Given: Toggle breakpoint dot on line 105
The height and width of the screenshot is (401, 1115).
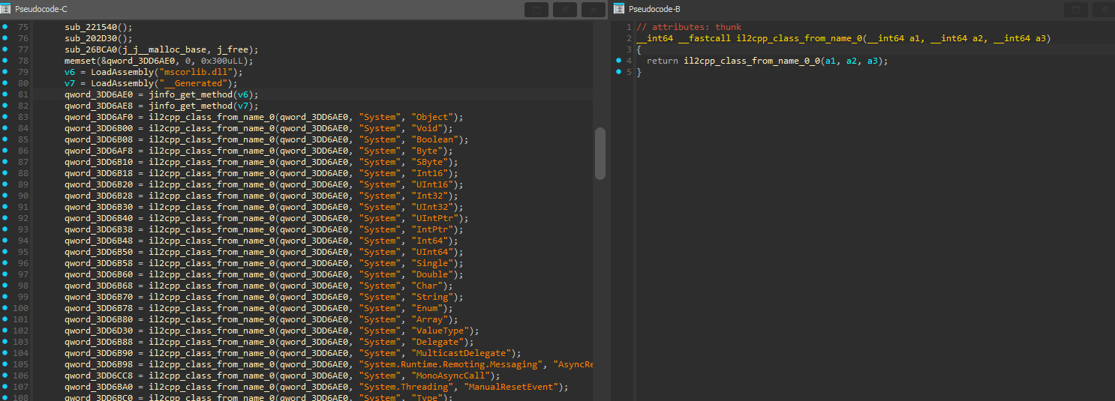Looking at the screenshot, I should point(5,364).
